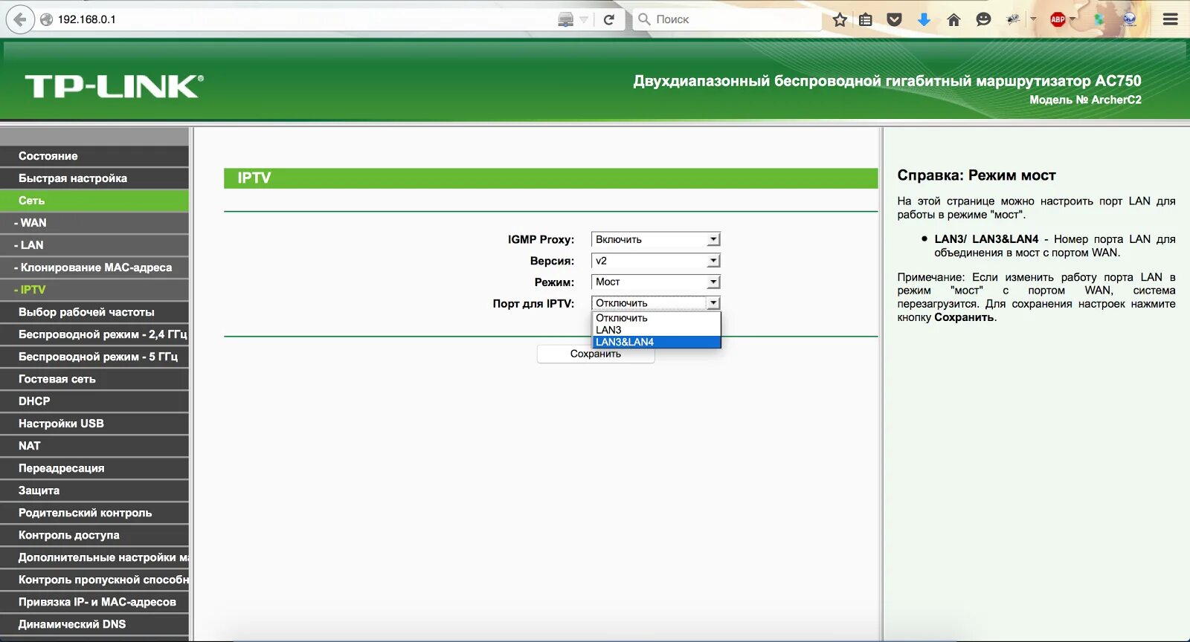Open Выбор рабочей частоты menu
This screenshot has width=1190, height=642.
click(94, 312)
